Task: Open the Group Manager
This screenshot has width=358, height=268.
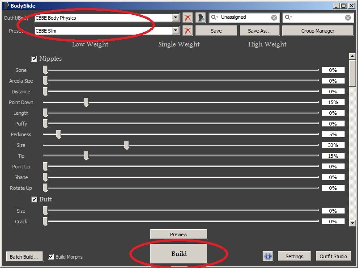Action: coord(318,31)
